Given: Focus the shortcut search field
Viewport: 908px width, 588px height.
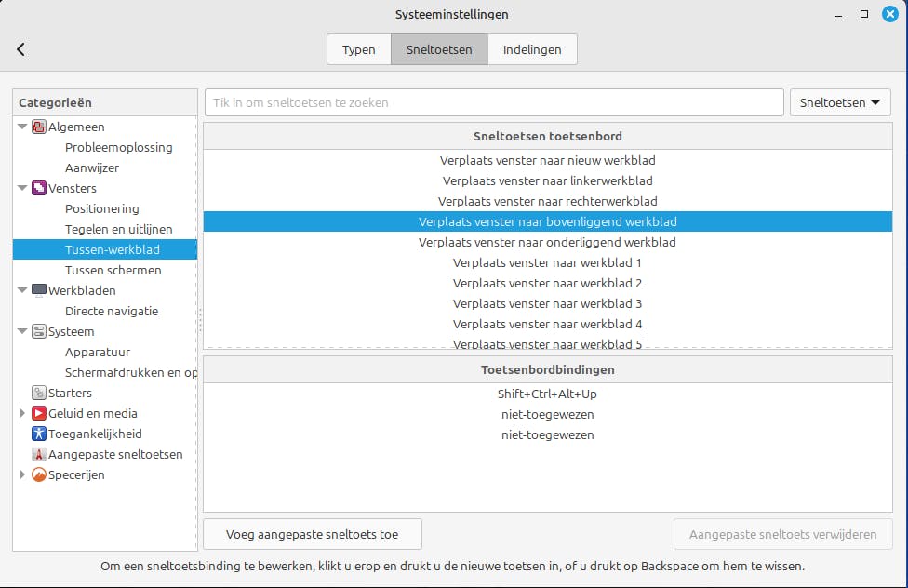Looking at the screenshot, I should point(494,102).
